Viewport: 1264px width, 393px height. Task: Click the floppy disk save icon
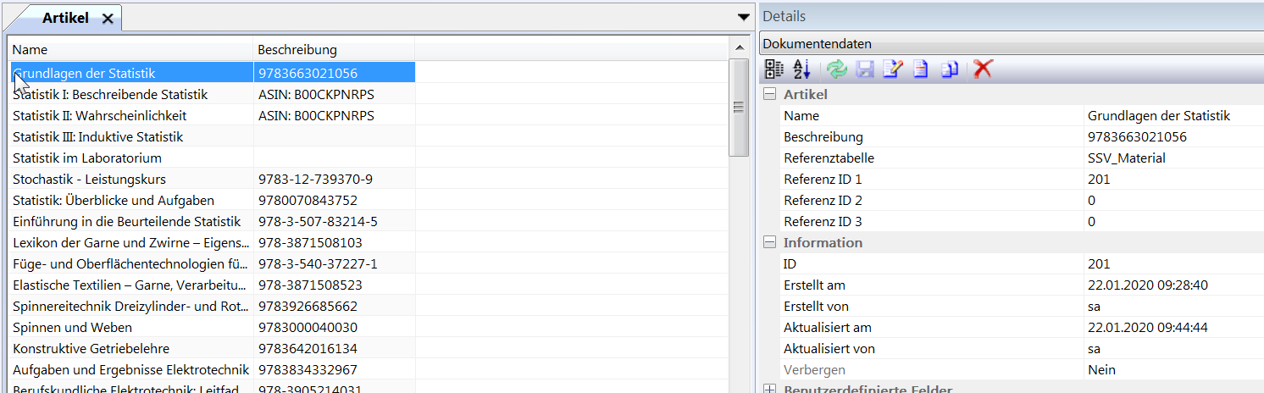tap(864, 69)
